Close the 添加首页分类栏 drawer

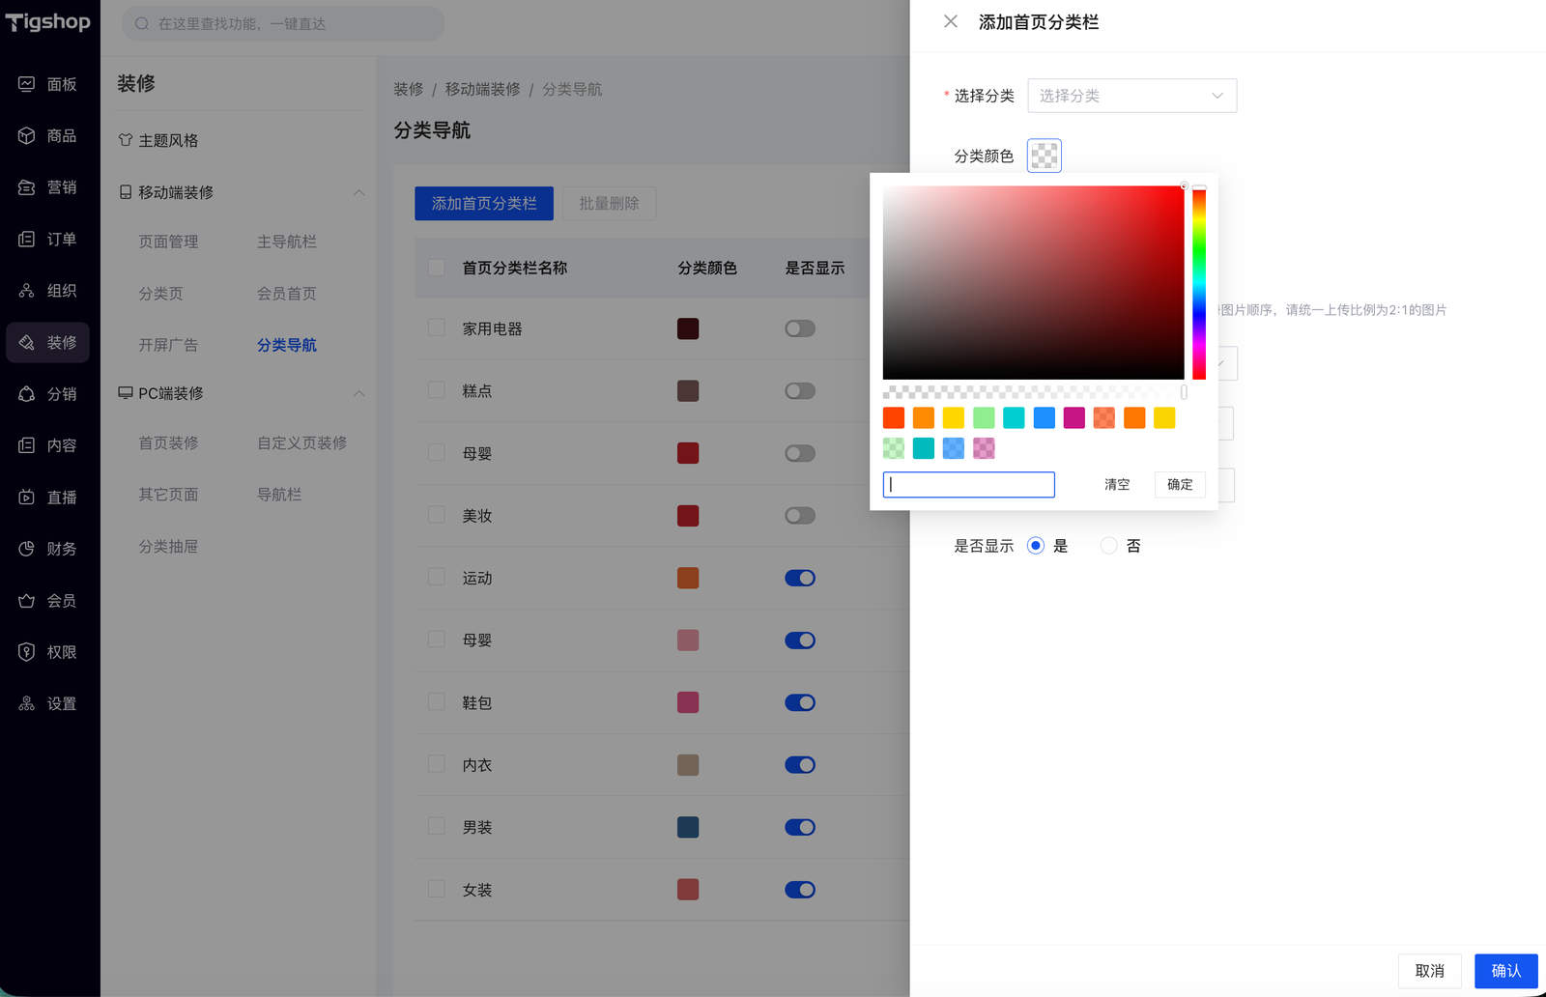(951, 21)
